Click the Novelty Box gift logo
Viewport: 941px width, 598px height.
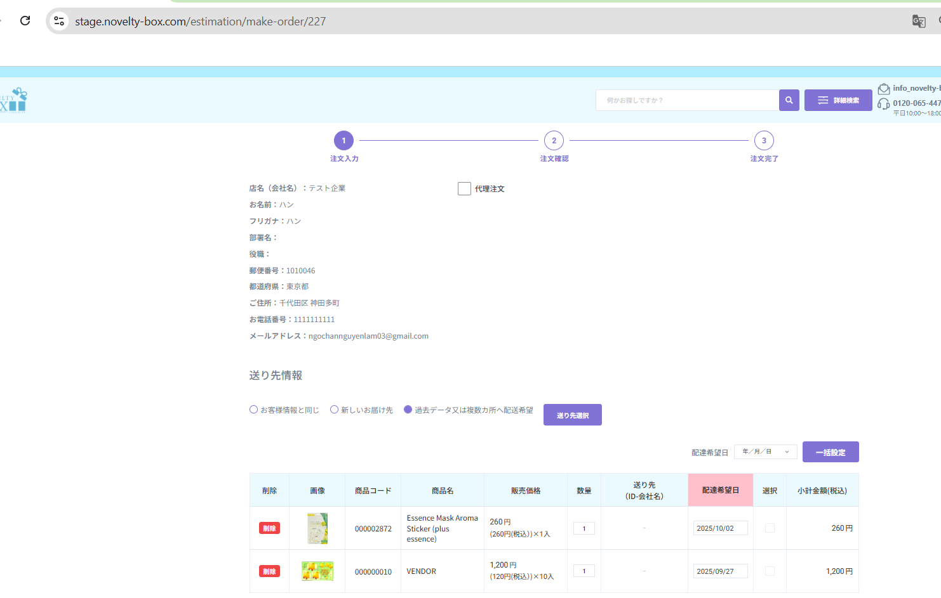[14, 100]
